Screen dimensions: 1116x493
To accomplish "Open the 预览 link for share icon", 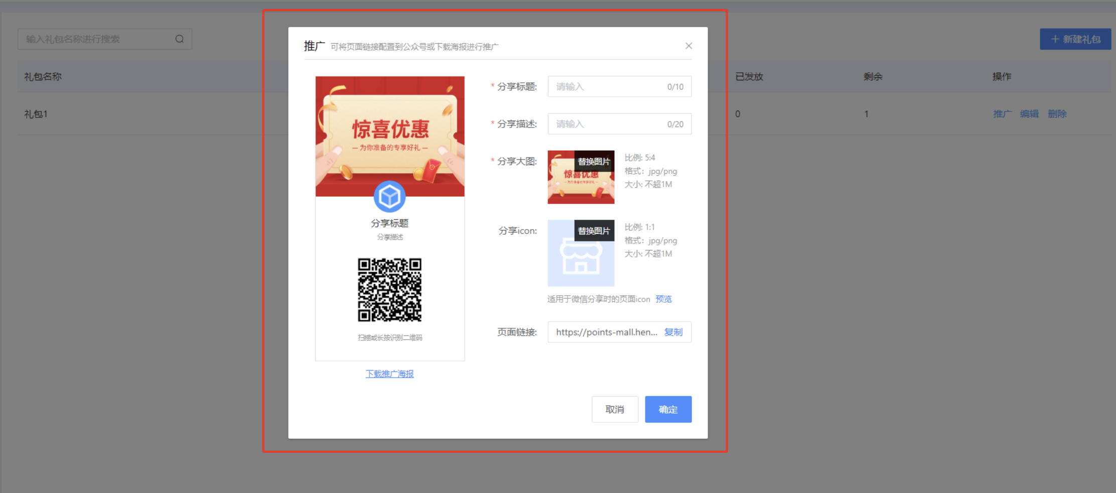I will [663, 299].
